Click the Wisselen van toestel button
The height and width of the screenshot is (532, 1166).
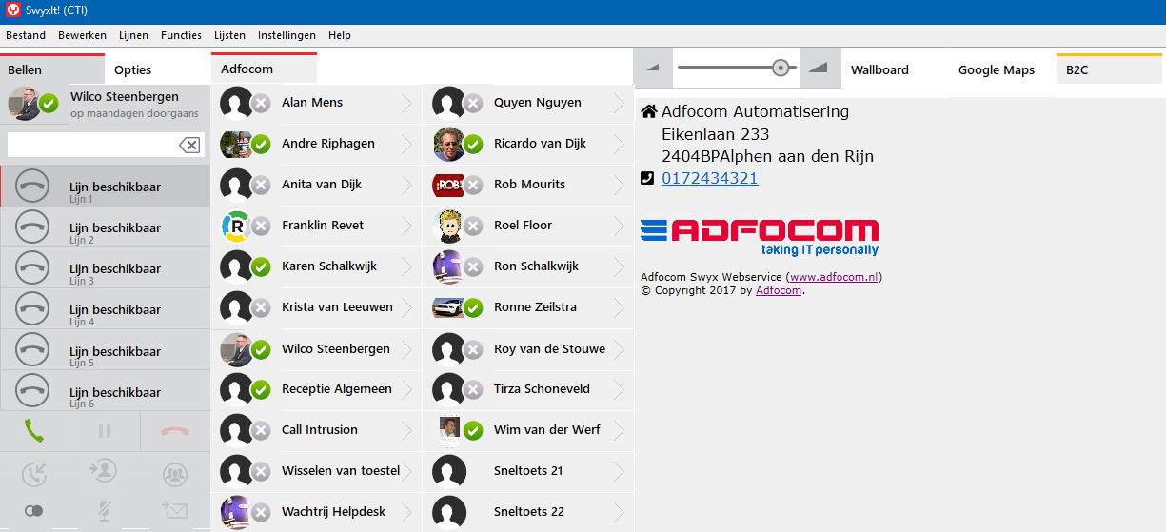[x=316, y=471]
